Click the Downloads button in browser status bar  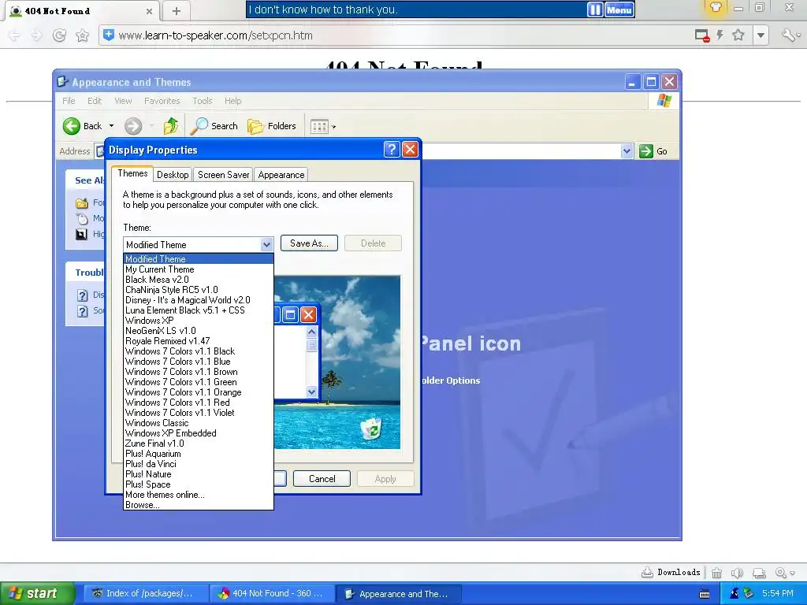671,572
